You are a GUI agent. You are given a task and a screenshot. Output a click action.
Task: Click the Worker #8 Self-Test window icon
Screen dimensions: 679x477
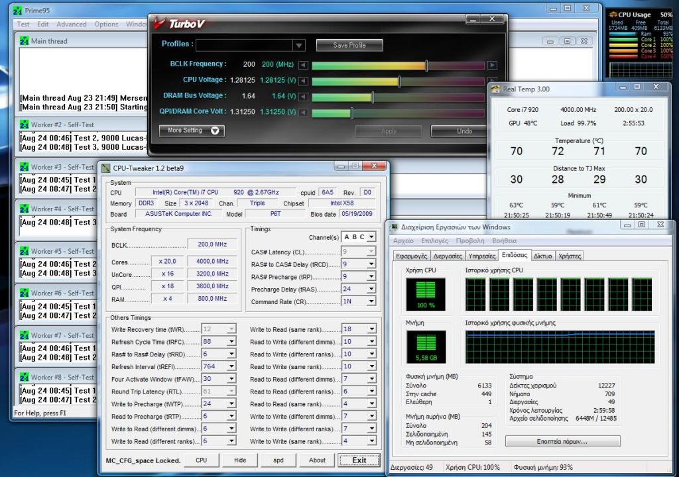click(x=25, y=377)
